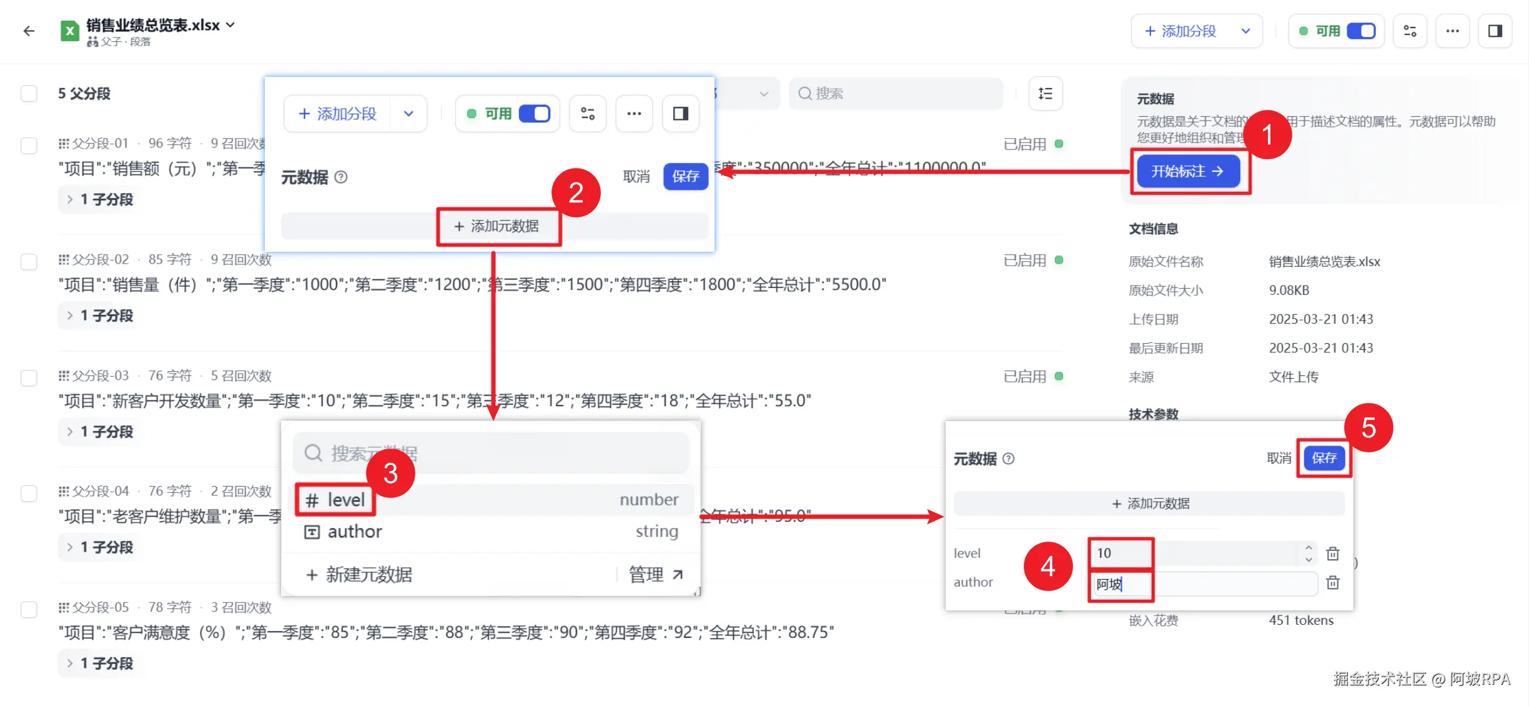Screen dimensions: 1529x706
Task: Expand 1 子分段 under 父分段-02
Action: [100, 316]
